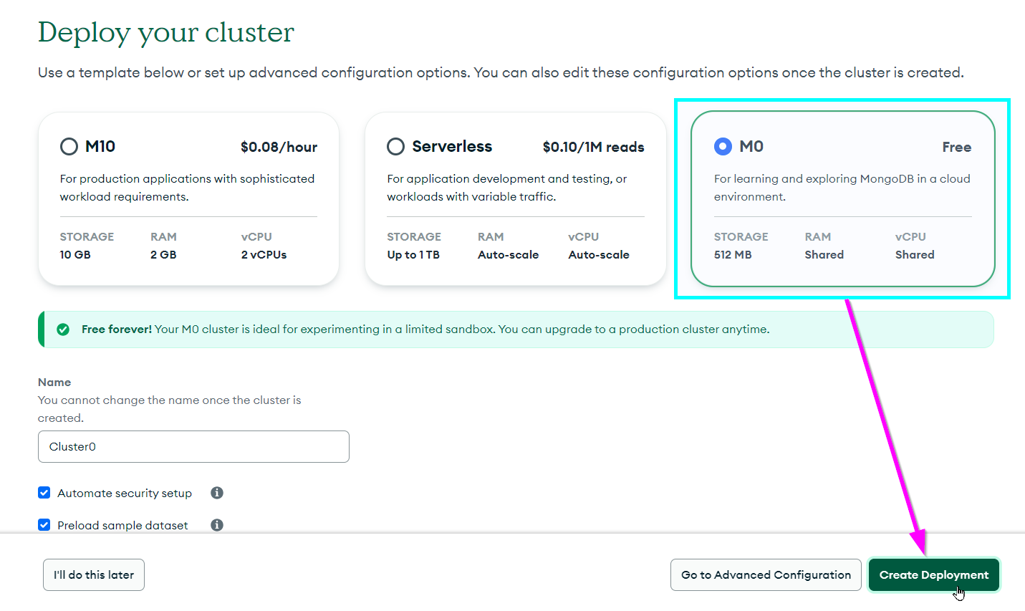
Task: Click the $0.08/hour price on M10 card
Action: pos(279,147)
